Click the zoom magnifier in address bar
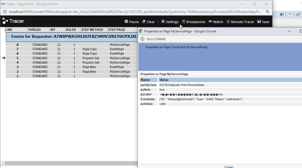Image resolution: width=302 pixels, height=168 pixels. 267,12
